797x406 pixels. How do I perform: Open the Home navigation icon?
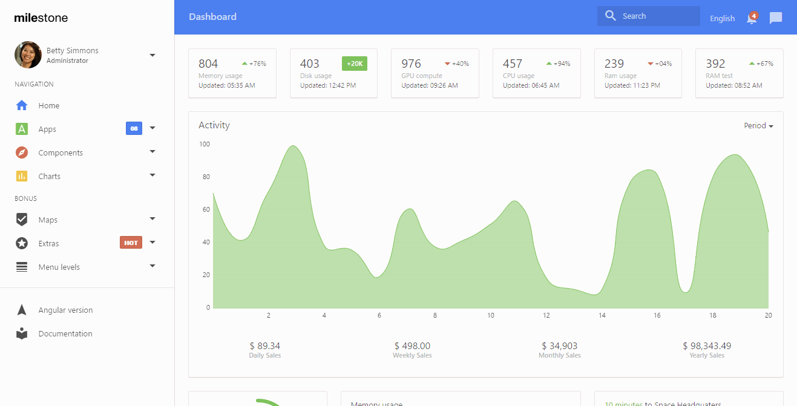coord(21,105)
